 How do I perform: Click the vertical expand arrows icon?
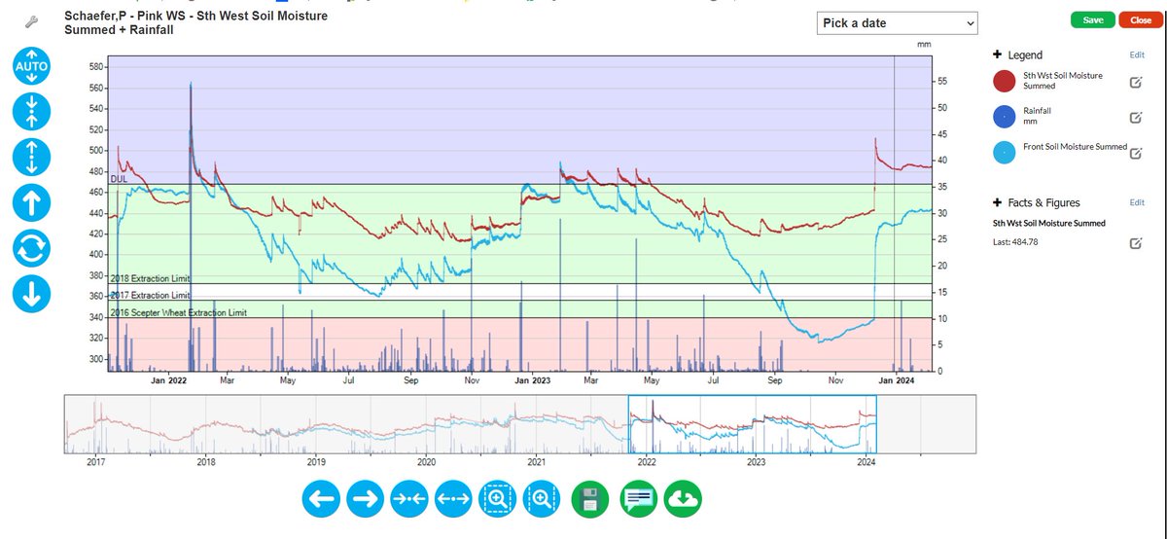31,158
